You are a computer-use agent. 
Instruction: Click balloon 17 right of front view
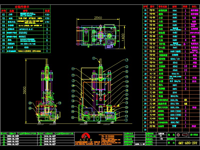[126, 116]
